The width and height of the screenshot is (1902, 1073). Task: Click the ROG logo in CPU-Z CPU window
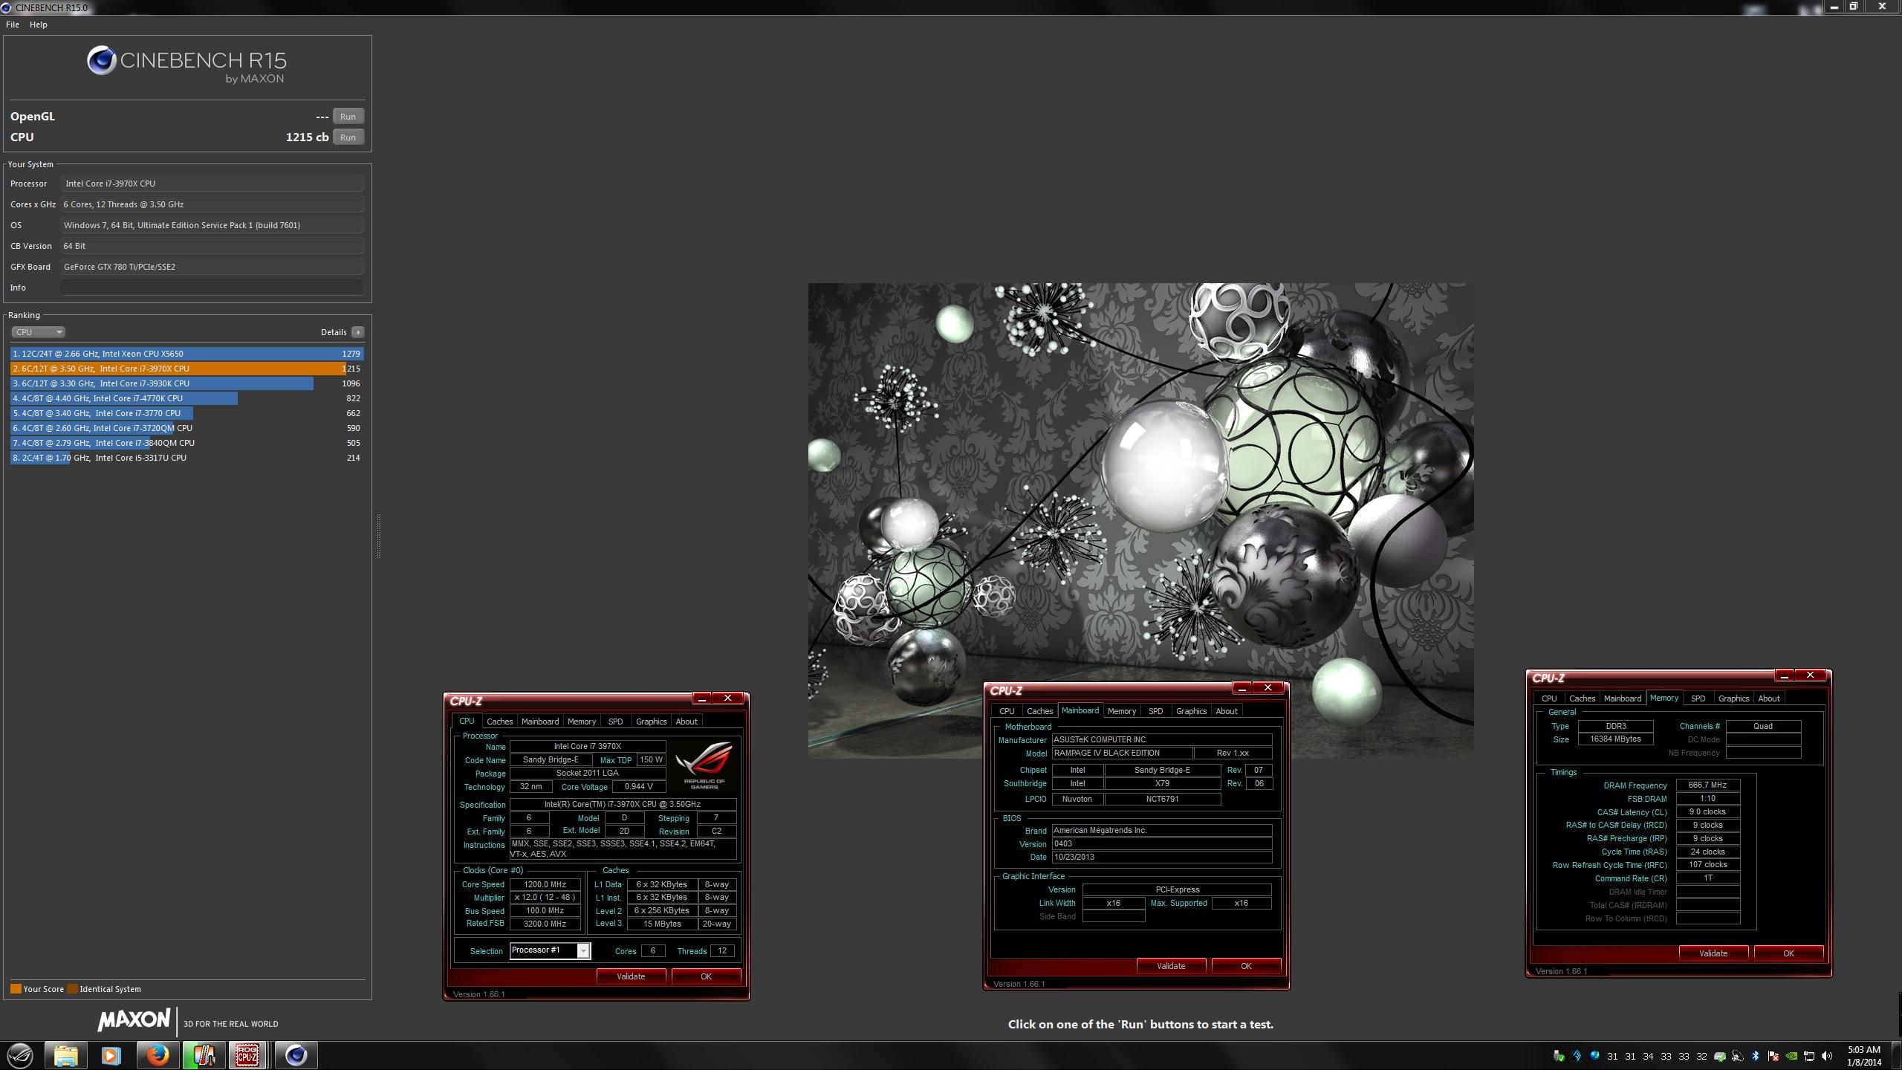coord(704,765)
